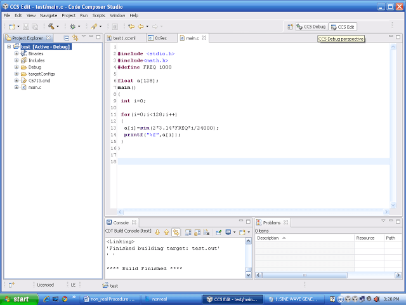Minimize the Project Explorer panel
The width and height of the screenshot is (406, 305).
[91, 36]
